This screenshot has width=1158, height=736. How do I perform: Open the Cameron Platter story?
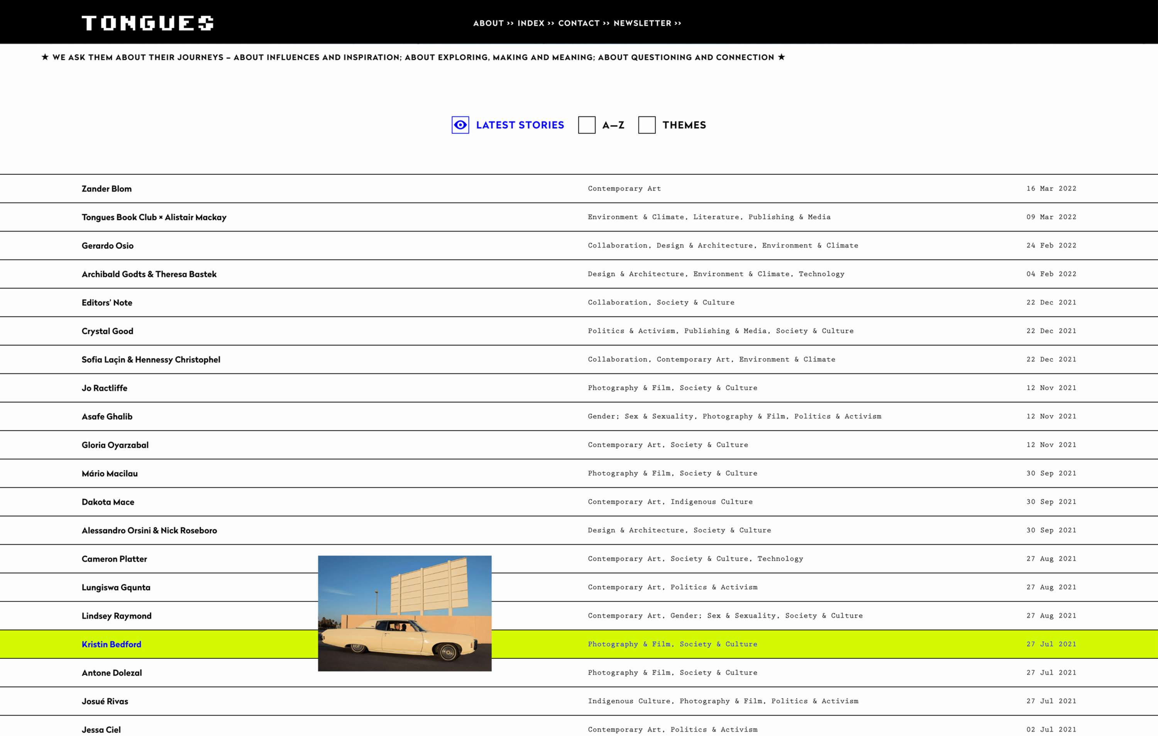pos(115,558)
